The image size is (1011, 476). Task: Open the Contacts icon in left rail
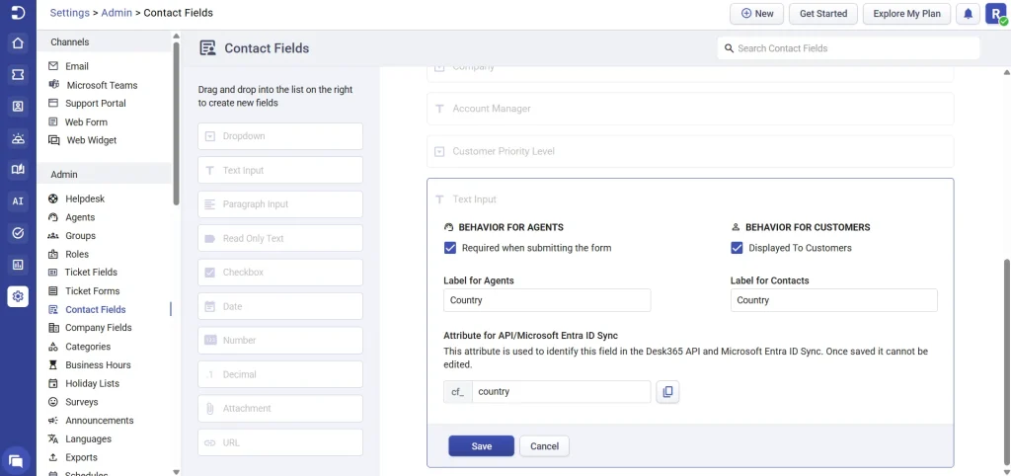tap(18, 107)
